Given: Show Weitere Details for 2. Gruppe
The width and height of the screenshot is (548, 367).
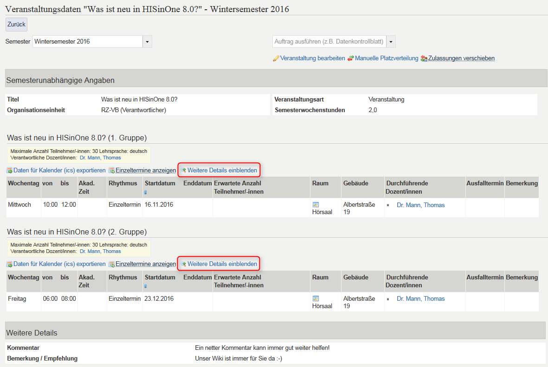Looking at the screenshot, I should (222, 264).
